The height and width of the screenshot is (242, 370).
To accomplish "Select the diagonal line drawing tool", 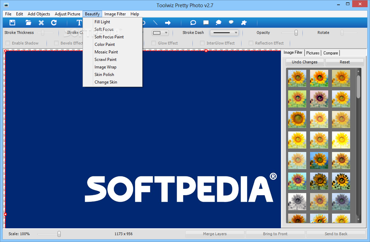I will [155, 23].
